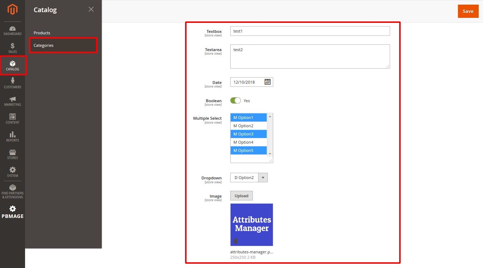Viewport: 483px width, 268px height.
Task: Focus the Textarea containing test2
Action: [310, 56]
